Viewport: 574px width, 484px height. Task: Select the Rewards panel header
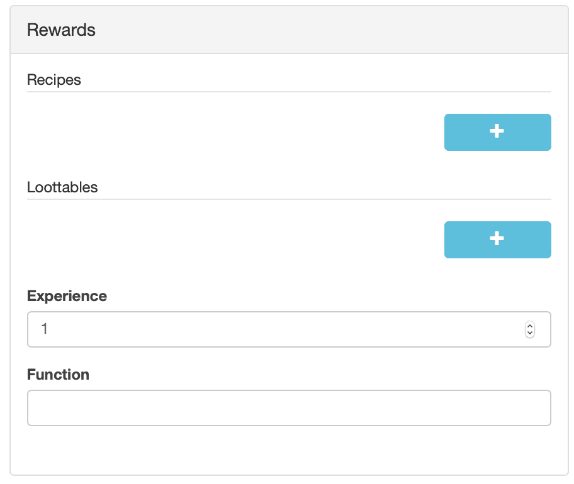point(289,30)
